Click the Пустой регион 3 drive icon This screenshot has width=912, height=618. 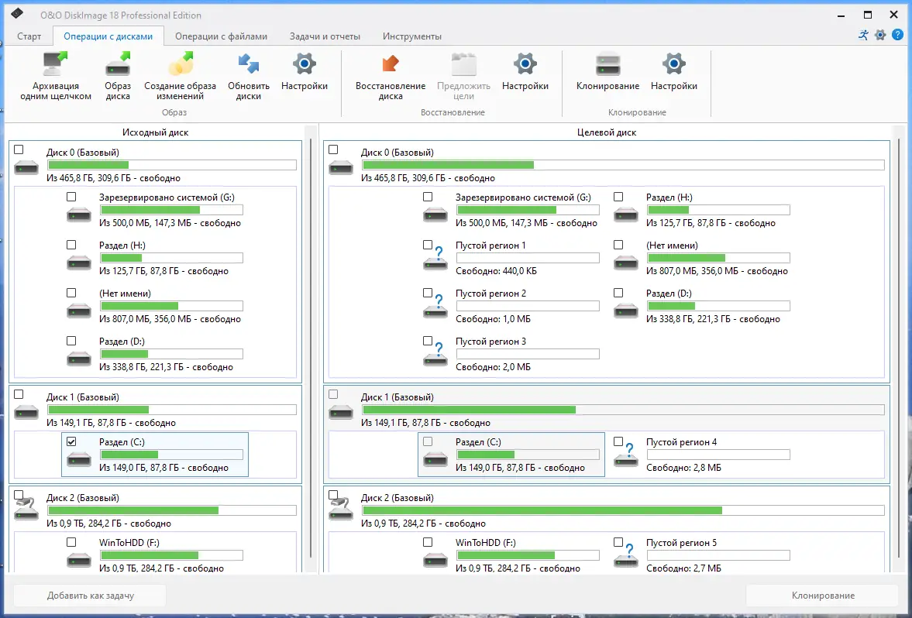435,355
